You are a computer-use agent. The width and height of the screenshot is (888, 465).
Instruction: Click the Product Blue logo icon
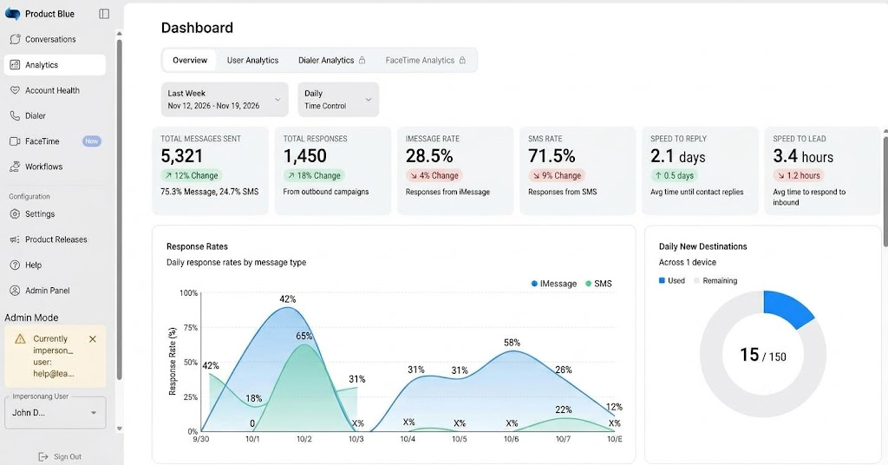point(12,14)
